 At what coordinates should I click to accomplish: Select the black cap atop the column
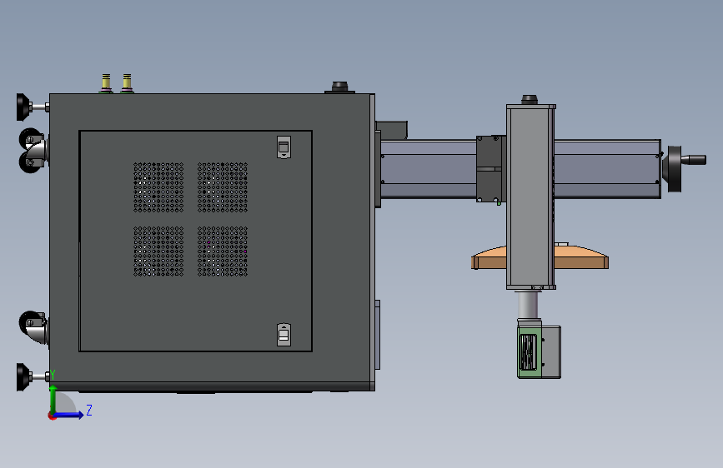(530, 99)
